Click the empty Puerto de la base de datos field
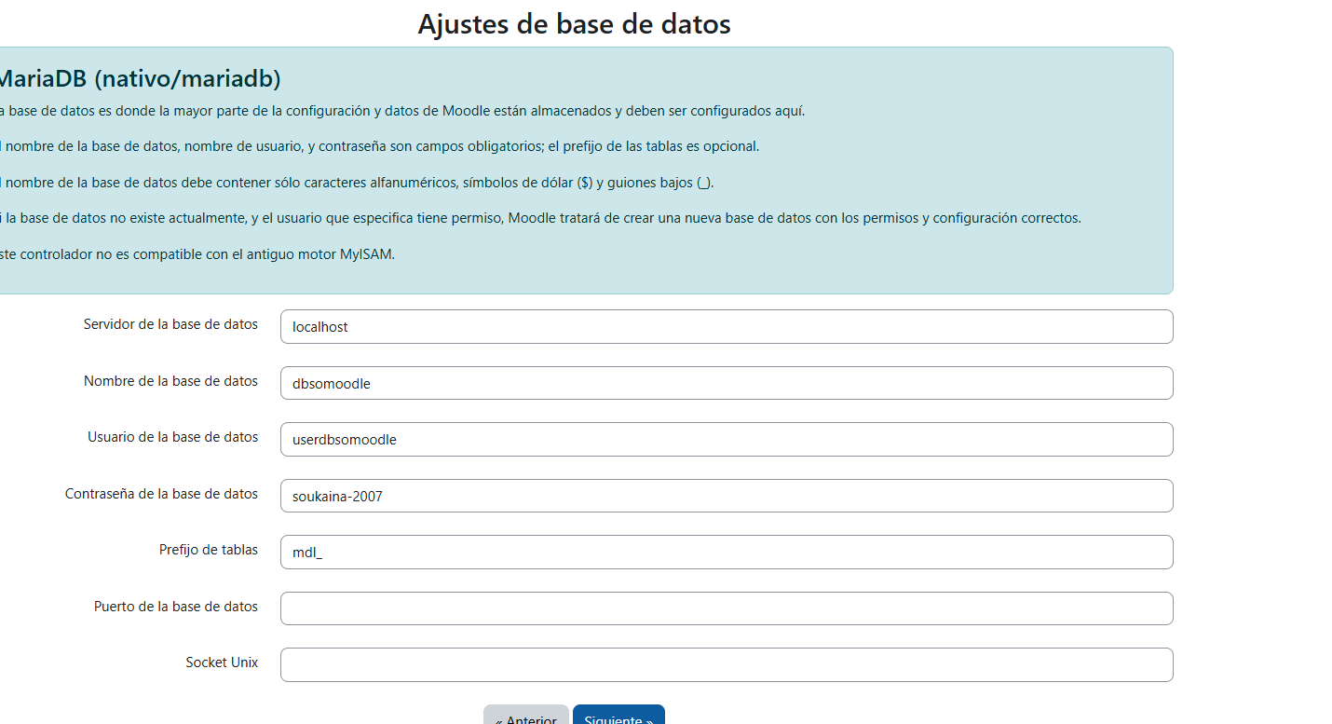 [727, 608]
